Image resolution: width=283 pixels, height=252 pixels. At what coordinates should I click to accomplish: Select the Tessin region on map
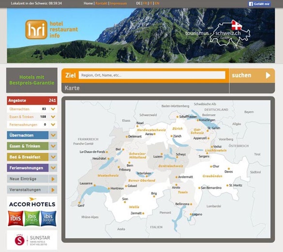click(183, 192)
